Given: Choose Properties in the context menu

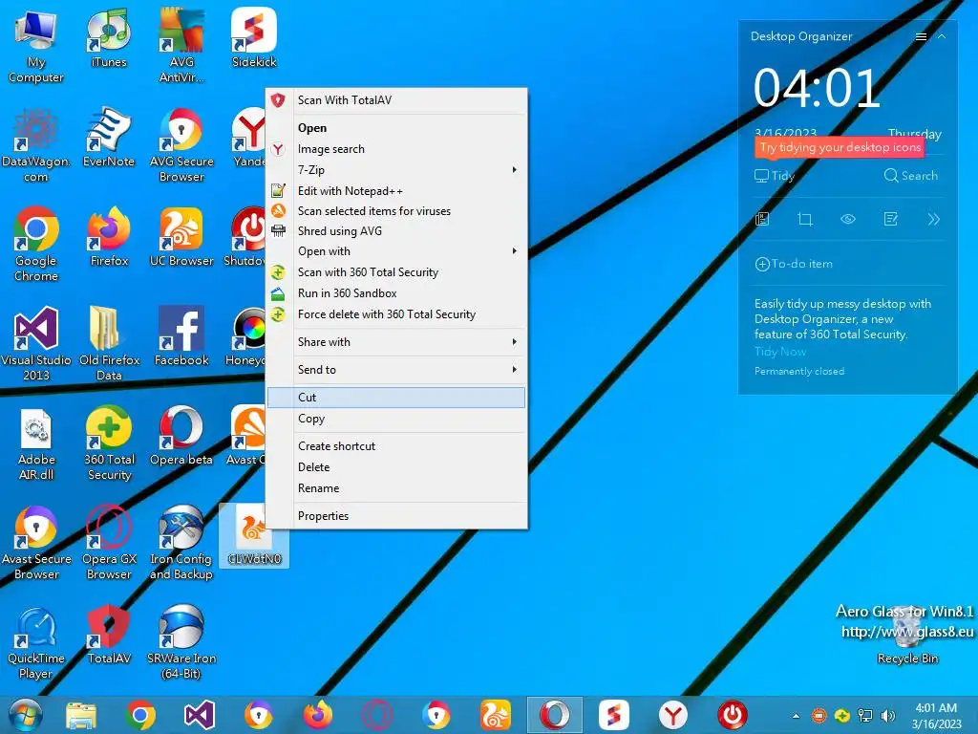Looking at the screenshot, I should (396, 516).
